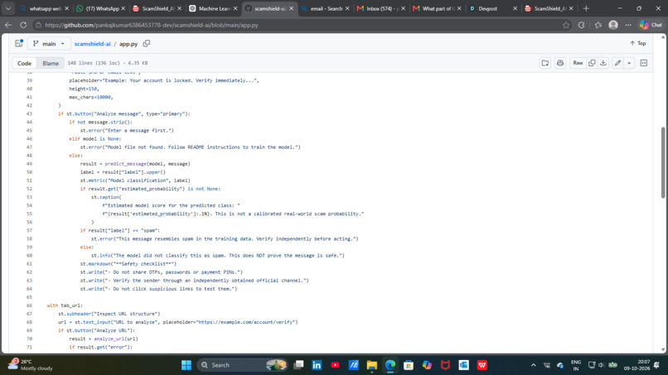Screen dimensions: 668x375
Task: Open the scamshield-ai repository breadcrumb link
Action: coord(92,44)
